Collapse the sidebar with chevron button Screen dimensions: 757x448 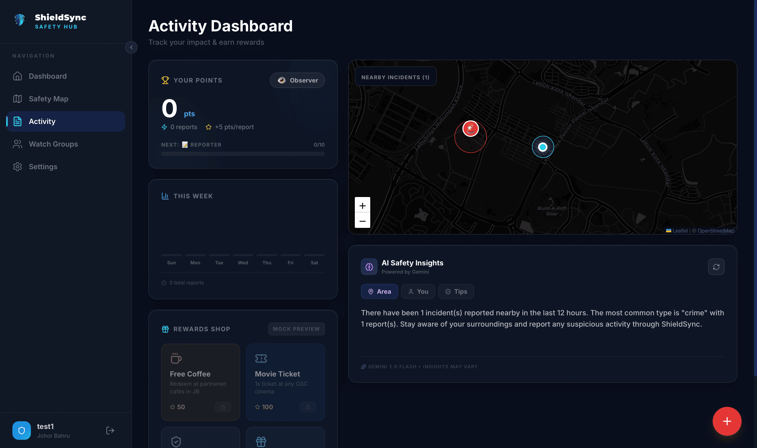(131, 47)
